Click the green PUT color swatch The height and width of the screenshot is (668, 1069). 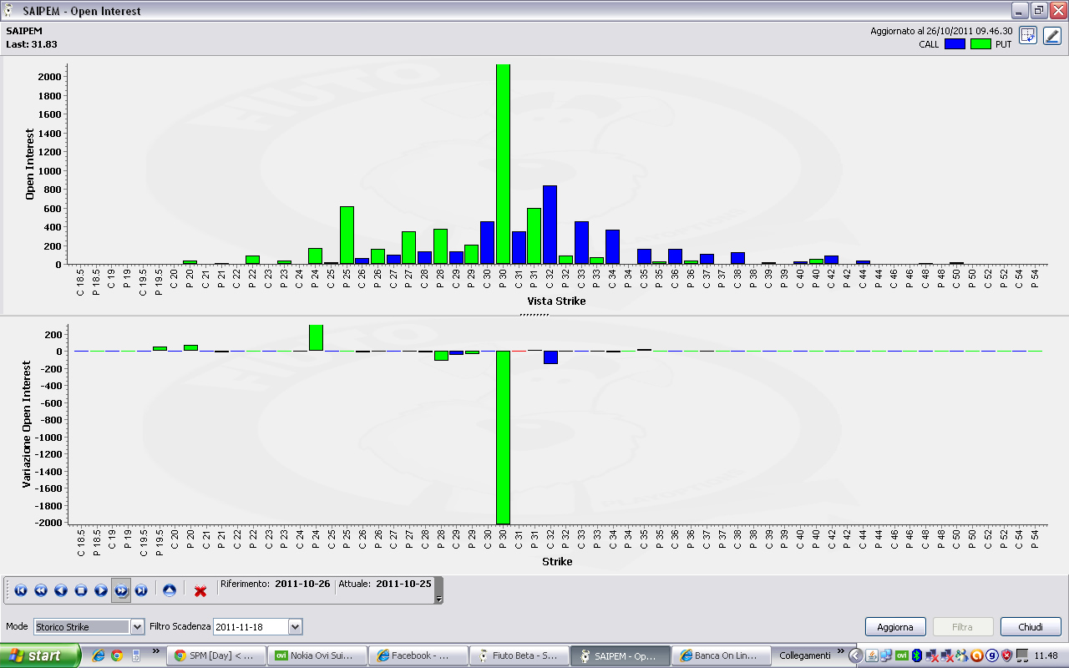coord(980,44)
